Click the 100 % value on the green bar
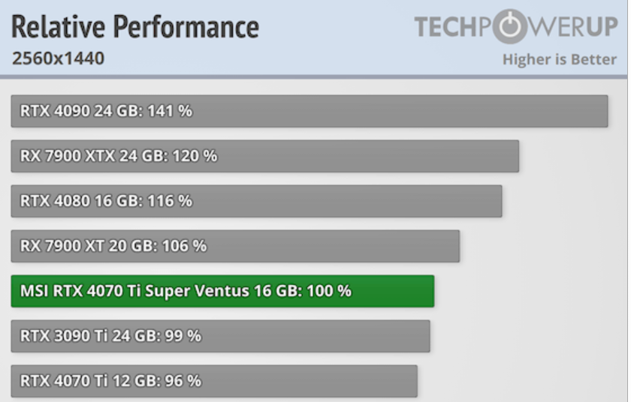 pyautogui.click(x=331, y=291)
